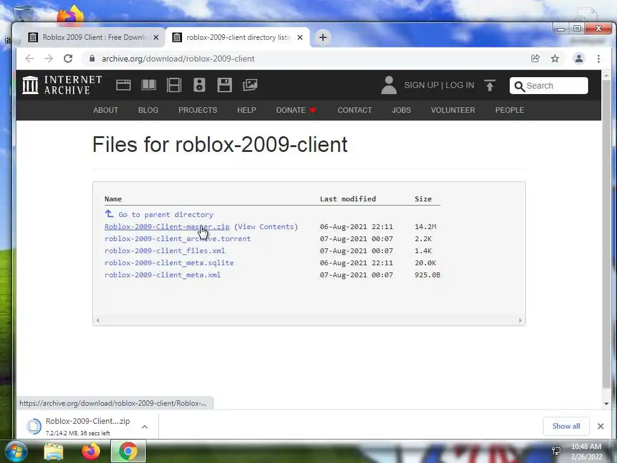
Task: Click View Contents link
Action: [x=266, y=227]
